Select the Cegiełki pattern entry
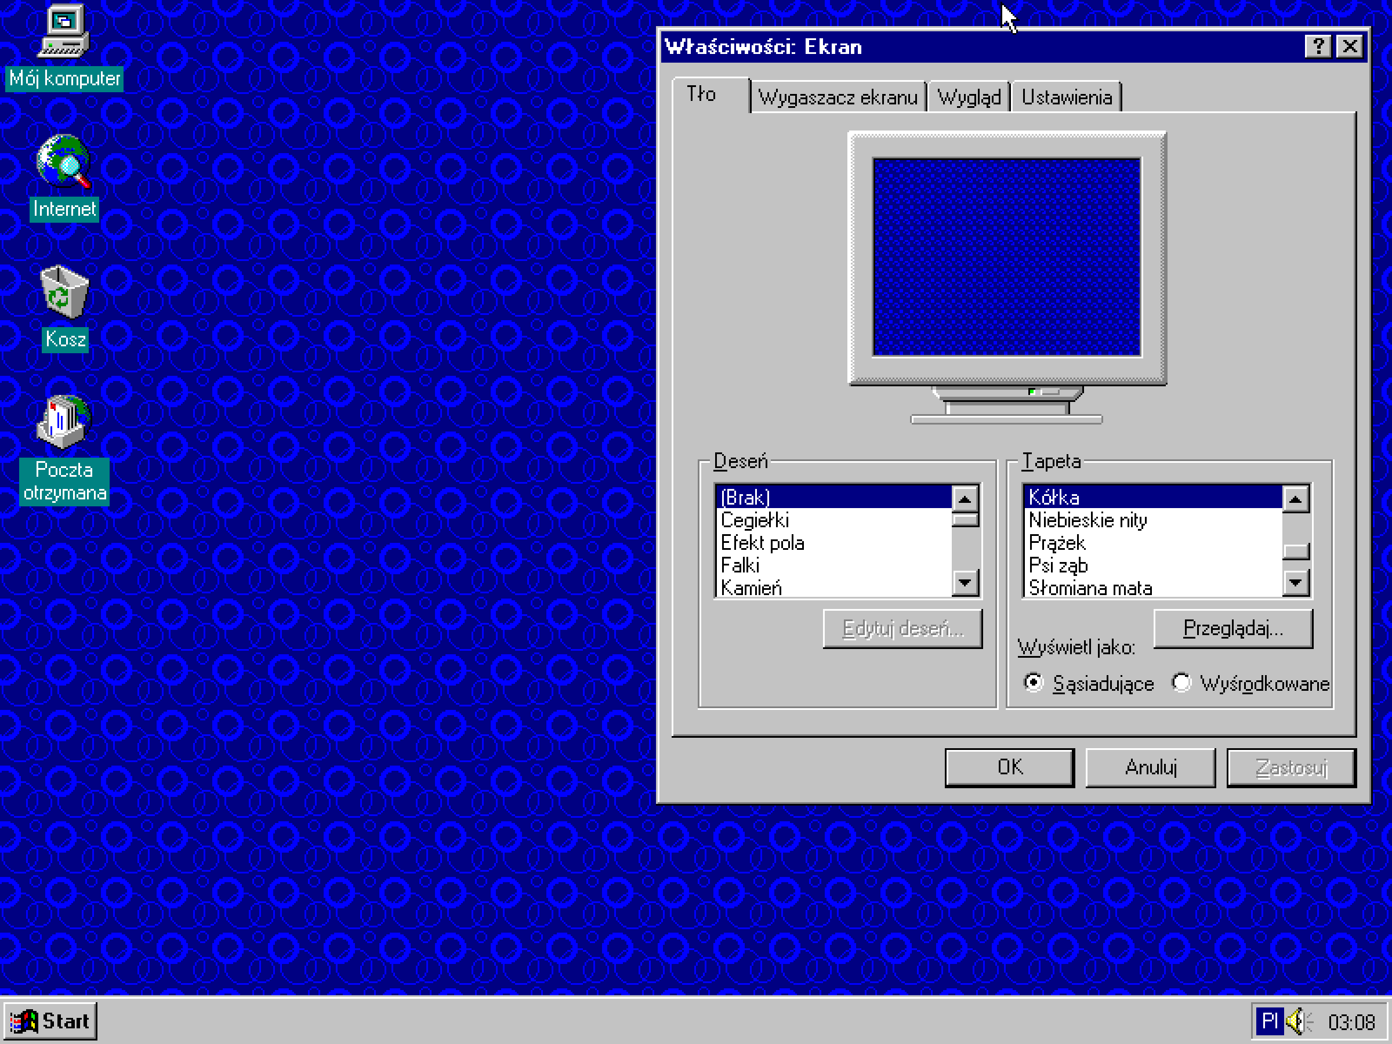The width and height of the screenshot is (1392, 1044). point(755,520)
